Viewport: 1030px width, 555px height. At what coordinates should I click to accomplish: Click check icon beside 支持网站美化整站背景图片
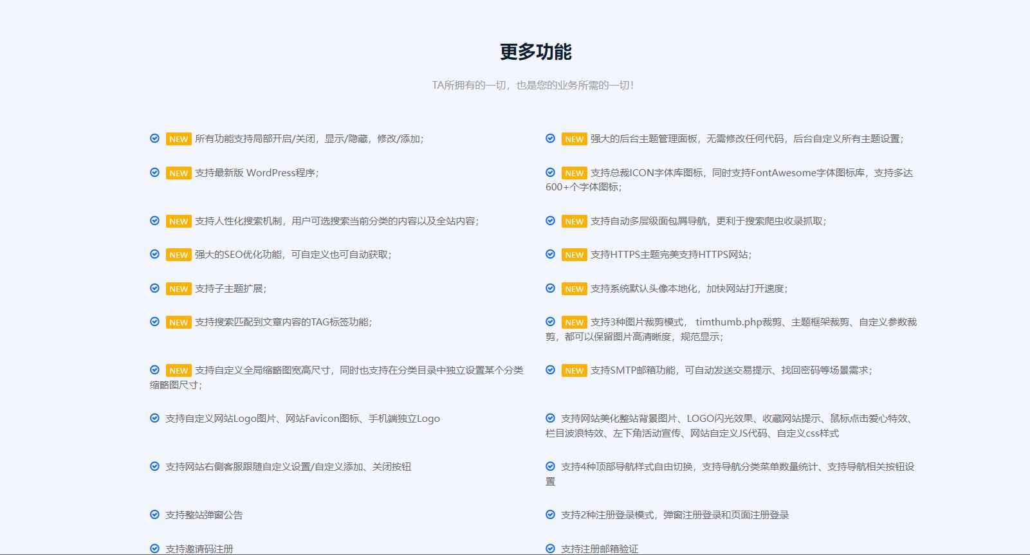pos(550,418)
